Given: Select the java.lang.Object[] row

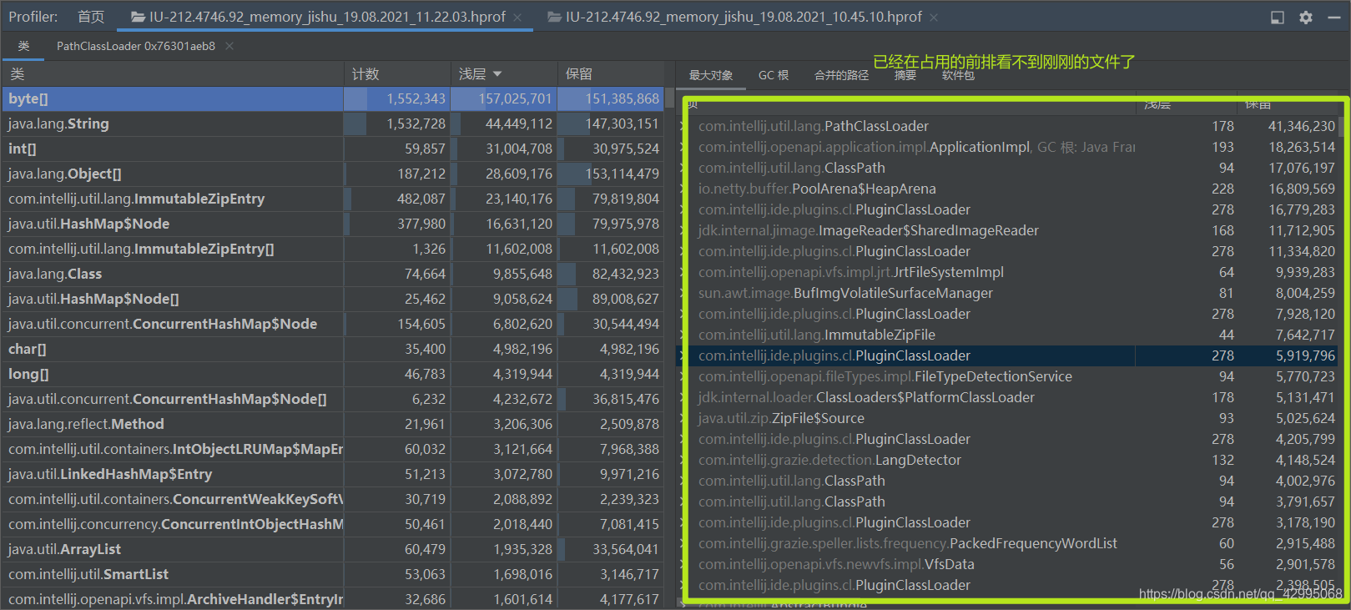Looking at the screenshot, I should point(333,174).
